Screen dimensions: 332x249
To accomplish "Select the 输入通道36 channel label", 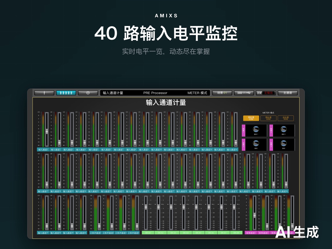I will pyautogui.click(x=282, y=191).
